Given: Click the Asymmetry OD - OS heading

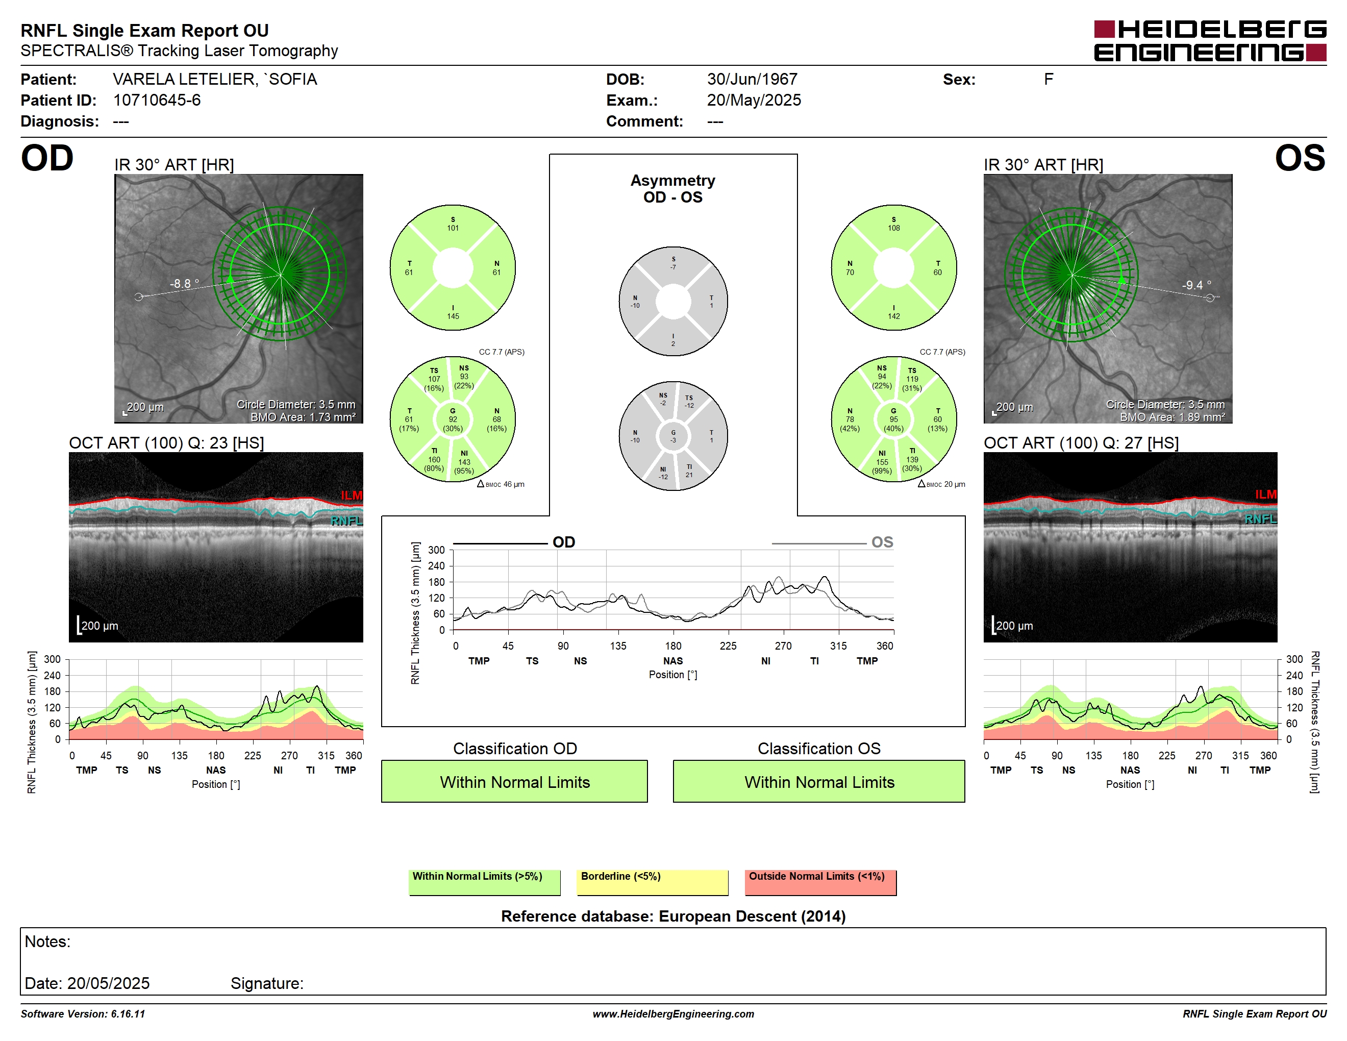Looking at the screenshot, I should 673,189.
